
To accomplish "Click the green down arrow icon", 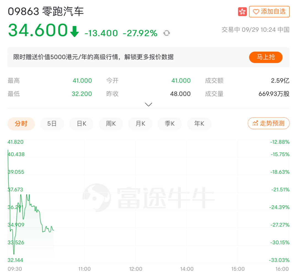I will point(74,31).
